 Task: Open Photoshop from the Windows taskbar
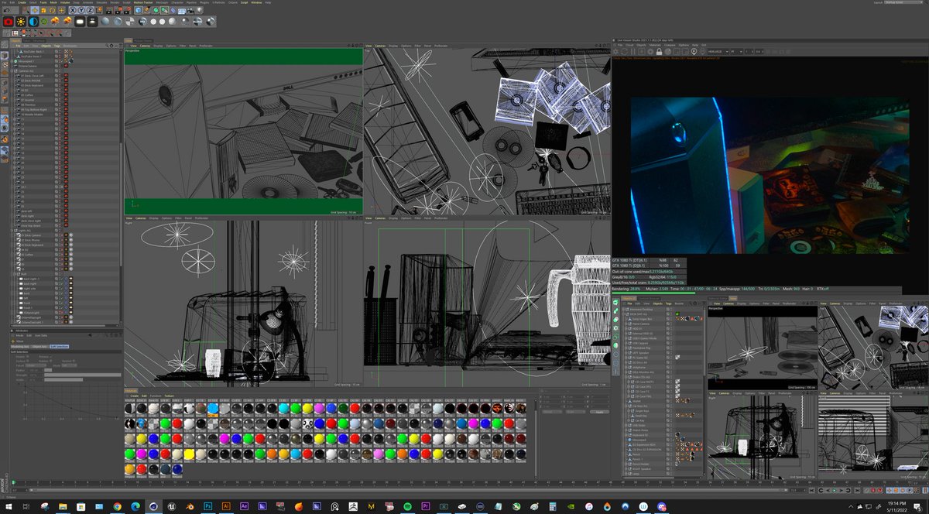(x=207, y=506)
